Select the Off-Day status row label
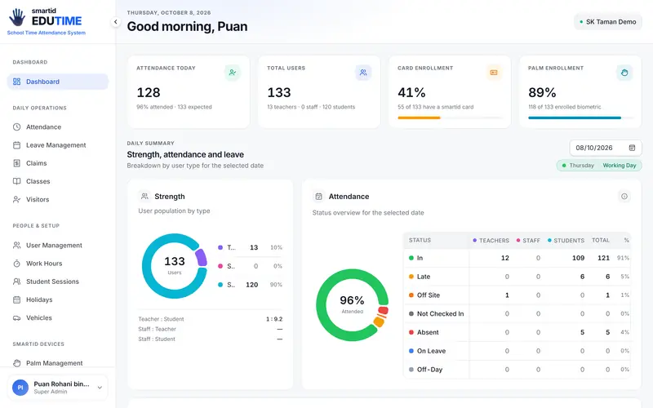 point(429,370)
